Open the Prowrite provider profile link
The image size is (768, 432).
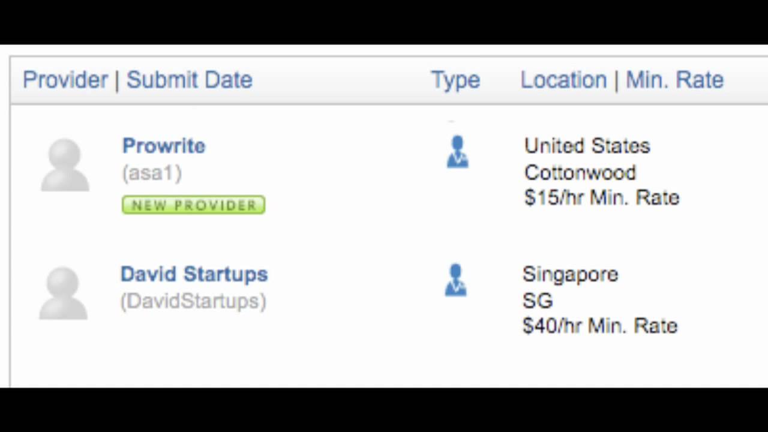click(164, 146)
